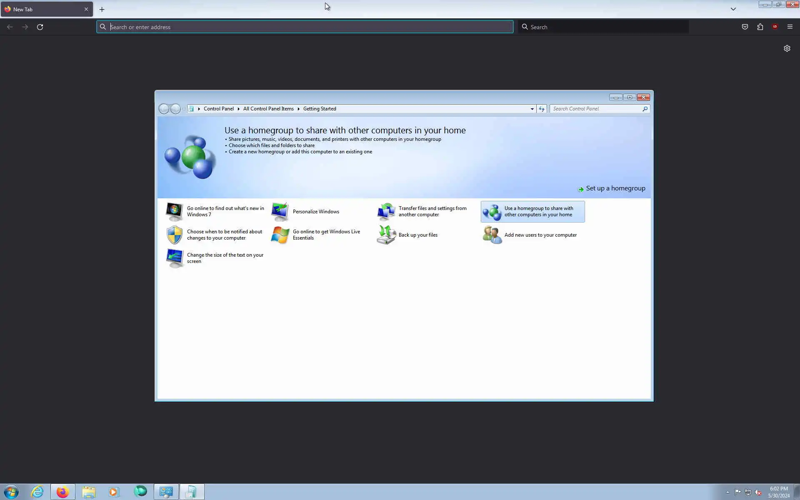Viewport: 800px width, 500px height.
Task: Expand the Control Panel address bar dropdown
Action: 532,109
